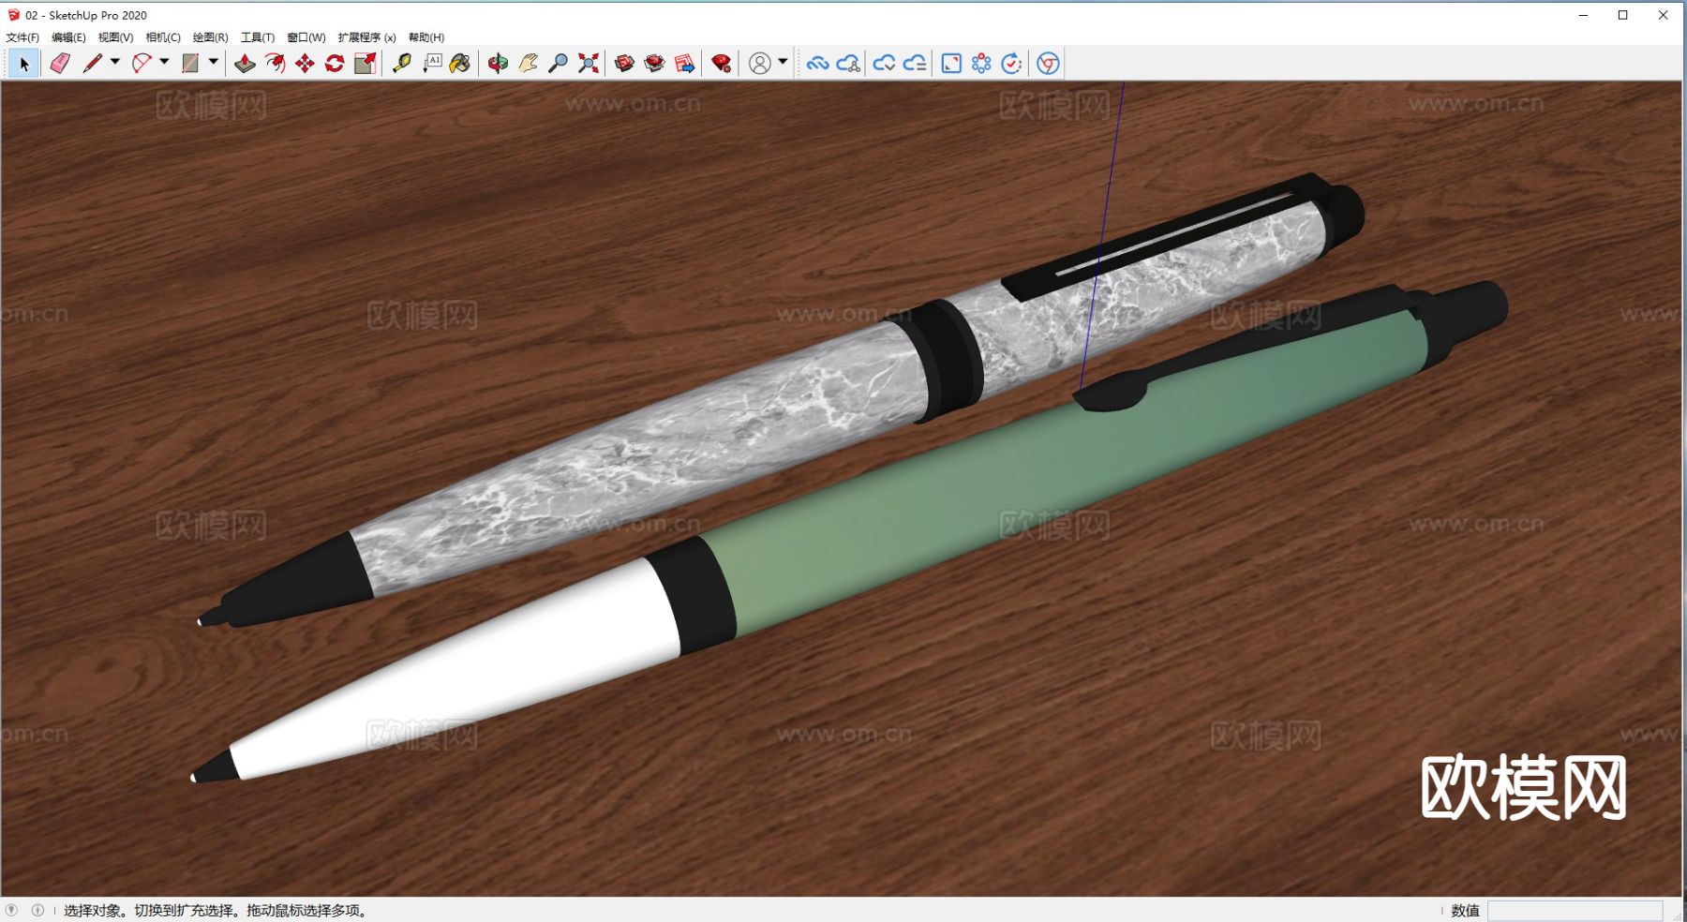Click the credits info status bar icon
Screen dimensions: 1687x922
click(x=37, y=910)
